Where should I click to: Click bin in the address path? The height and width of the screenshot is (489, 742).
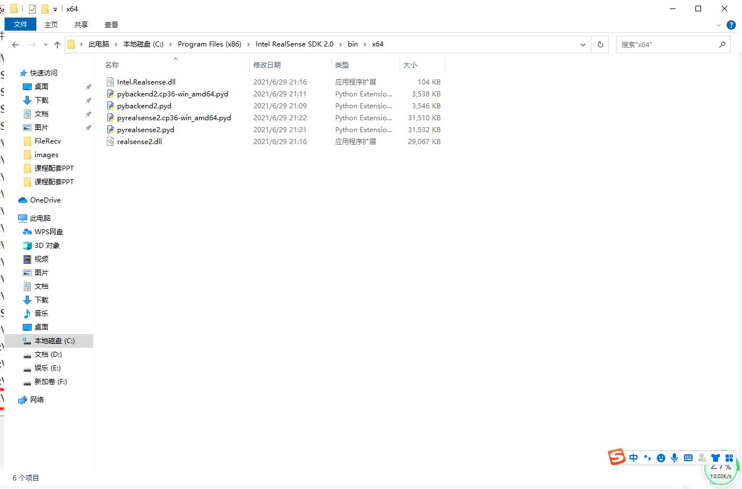pos(353,44)
